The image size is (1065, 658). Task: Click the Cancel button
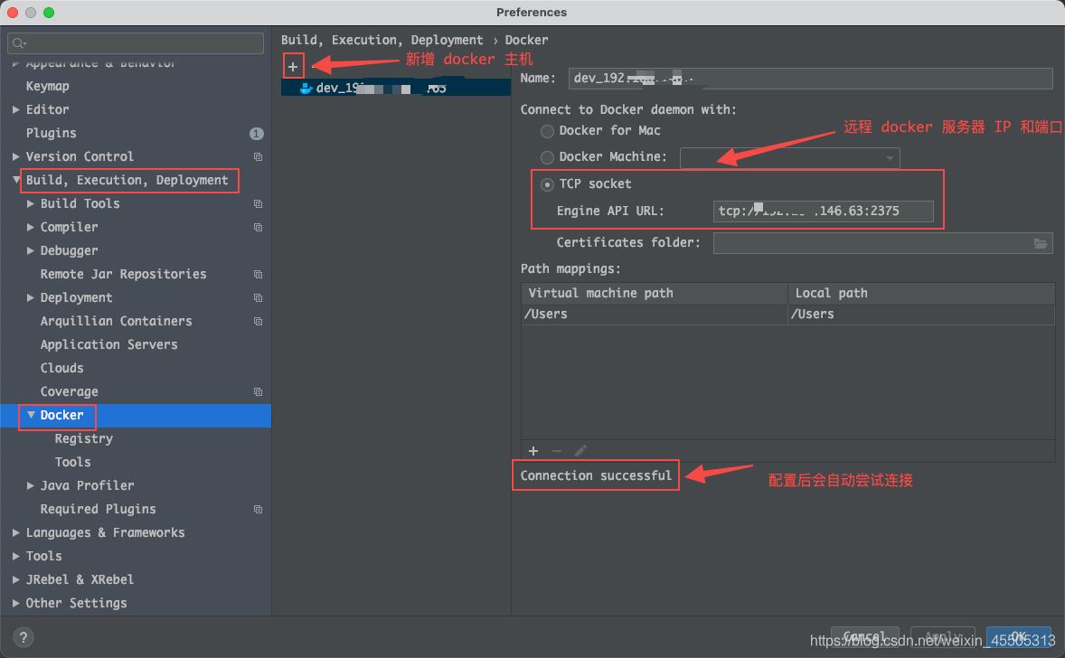(864, 636)
